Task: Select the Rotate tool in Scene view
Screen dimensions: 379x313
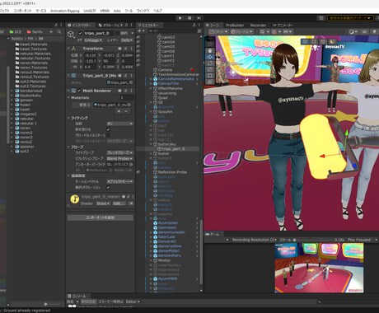Action: [x=210, y=63]
